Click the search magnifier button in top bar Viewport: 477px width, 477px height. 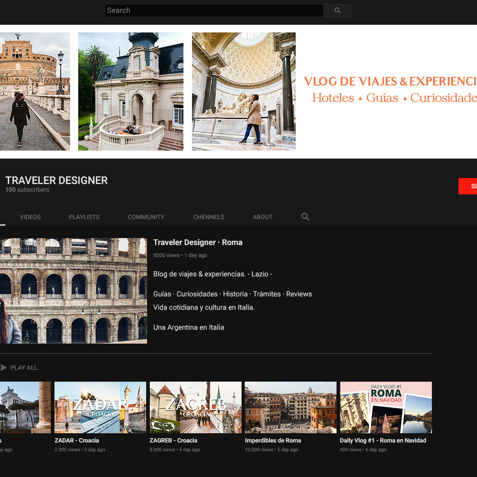[337, 11]
